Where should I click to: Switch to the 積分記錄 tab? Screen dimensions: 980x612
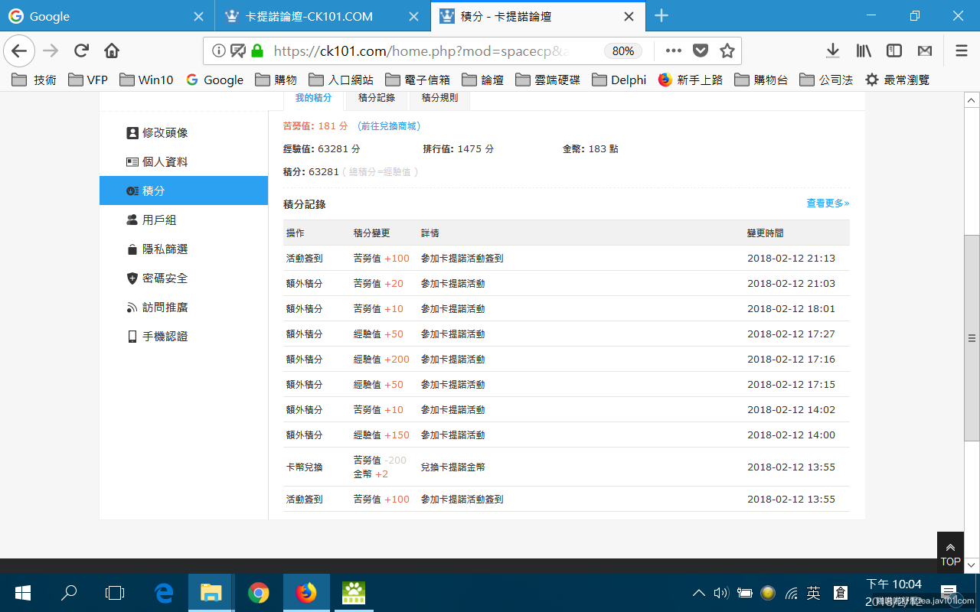(377, 99)
